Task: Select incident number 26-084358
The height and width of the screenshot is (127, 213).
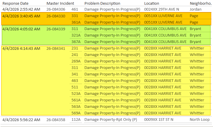Action: pyautogui.click(x=56, y=120)
